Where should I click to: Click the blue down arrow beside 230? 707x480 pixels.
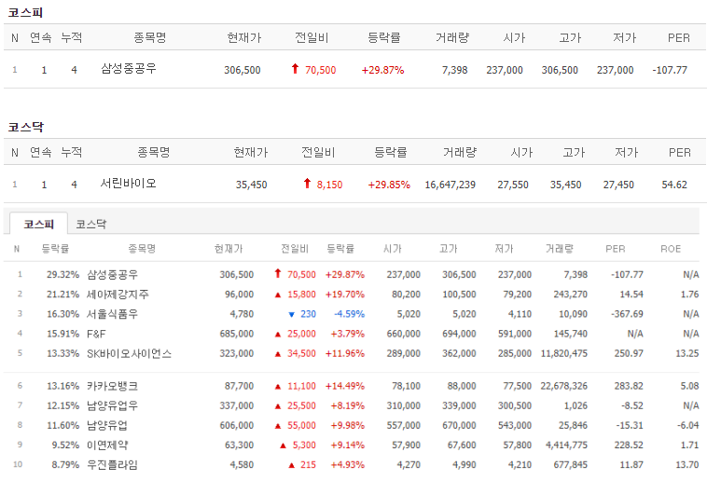[291, 315]
